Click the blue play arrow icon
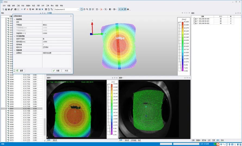This screenshot has height=146, width=242. click(x=42, y=9)
